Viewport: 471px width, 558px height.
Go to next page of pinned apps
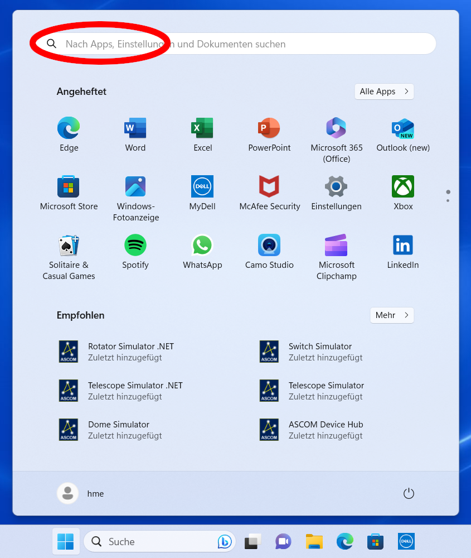(448, 201)
